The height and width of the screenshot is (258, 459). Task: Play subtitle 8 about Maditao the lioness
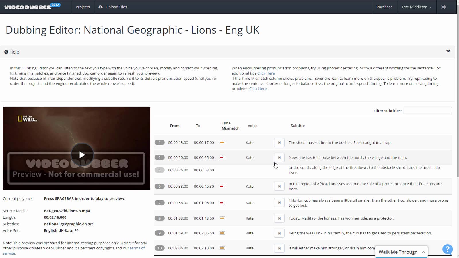(279, 218)
